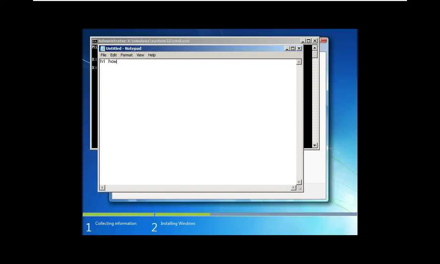Click the green setup progress bar
The image size is (440, 264).
click(146, 214)
